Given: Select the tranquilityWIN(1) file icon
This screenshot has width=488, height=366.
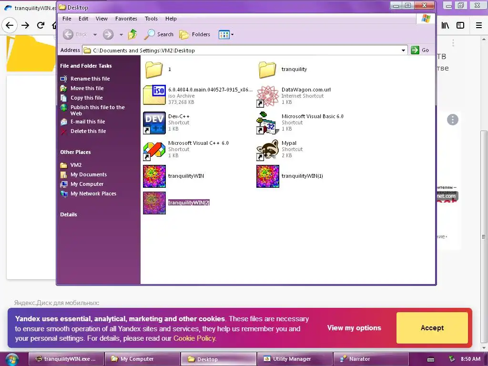Looking at the screenshot, I should pos(268,176).
